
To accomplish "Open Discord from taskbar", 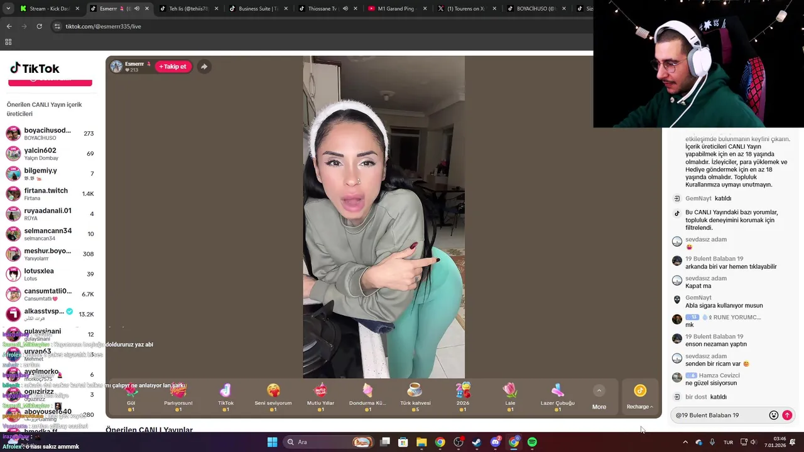I will click(x=495, y=442).
